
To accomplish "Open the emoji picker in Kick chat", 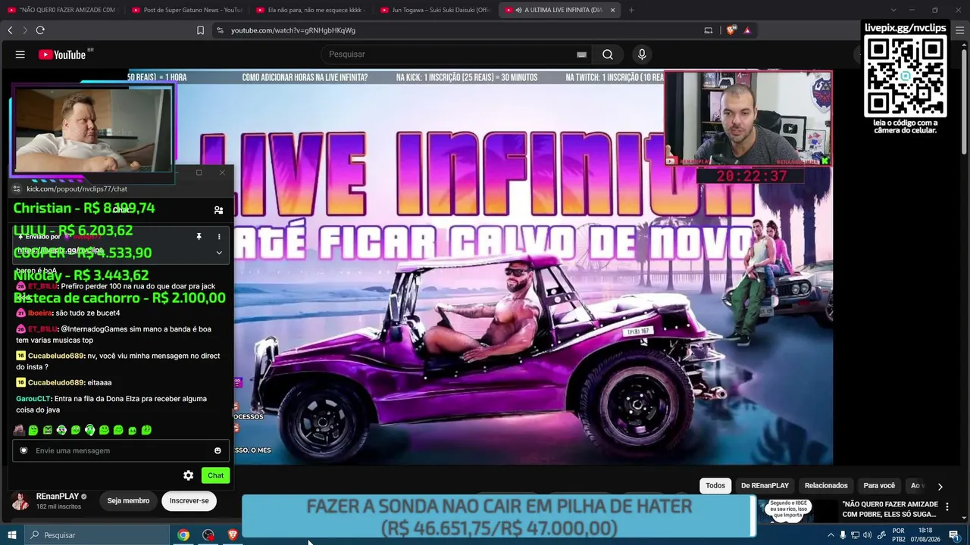I will tap(217, 450).
